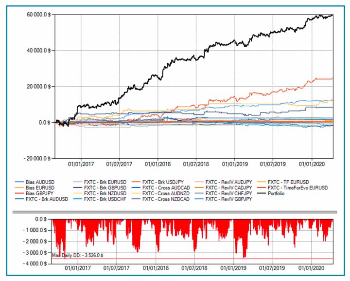The image size is (350, 281).
Task: Click -3 000.0 $ drawdown axis label
Action: [35, 253]
